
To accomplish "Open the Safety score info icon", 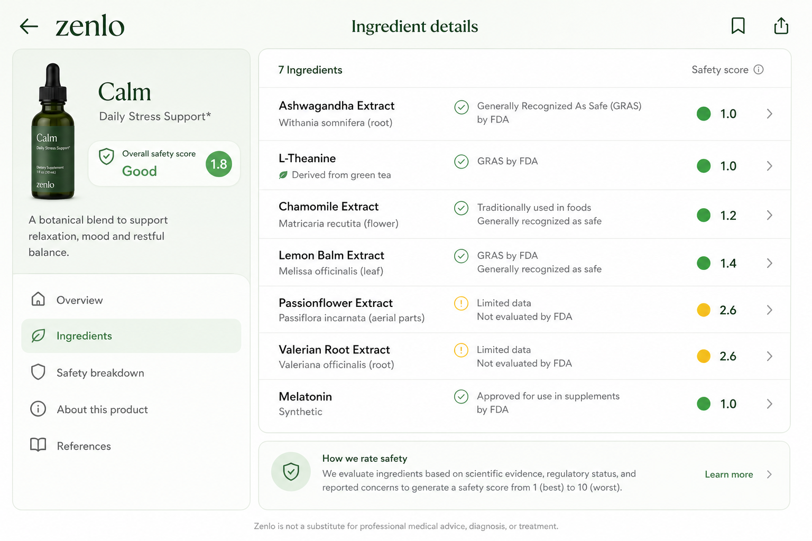I will [x=759, y=70].
